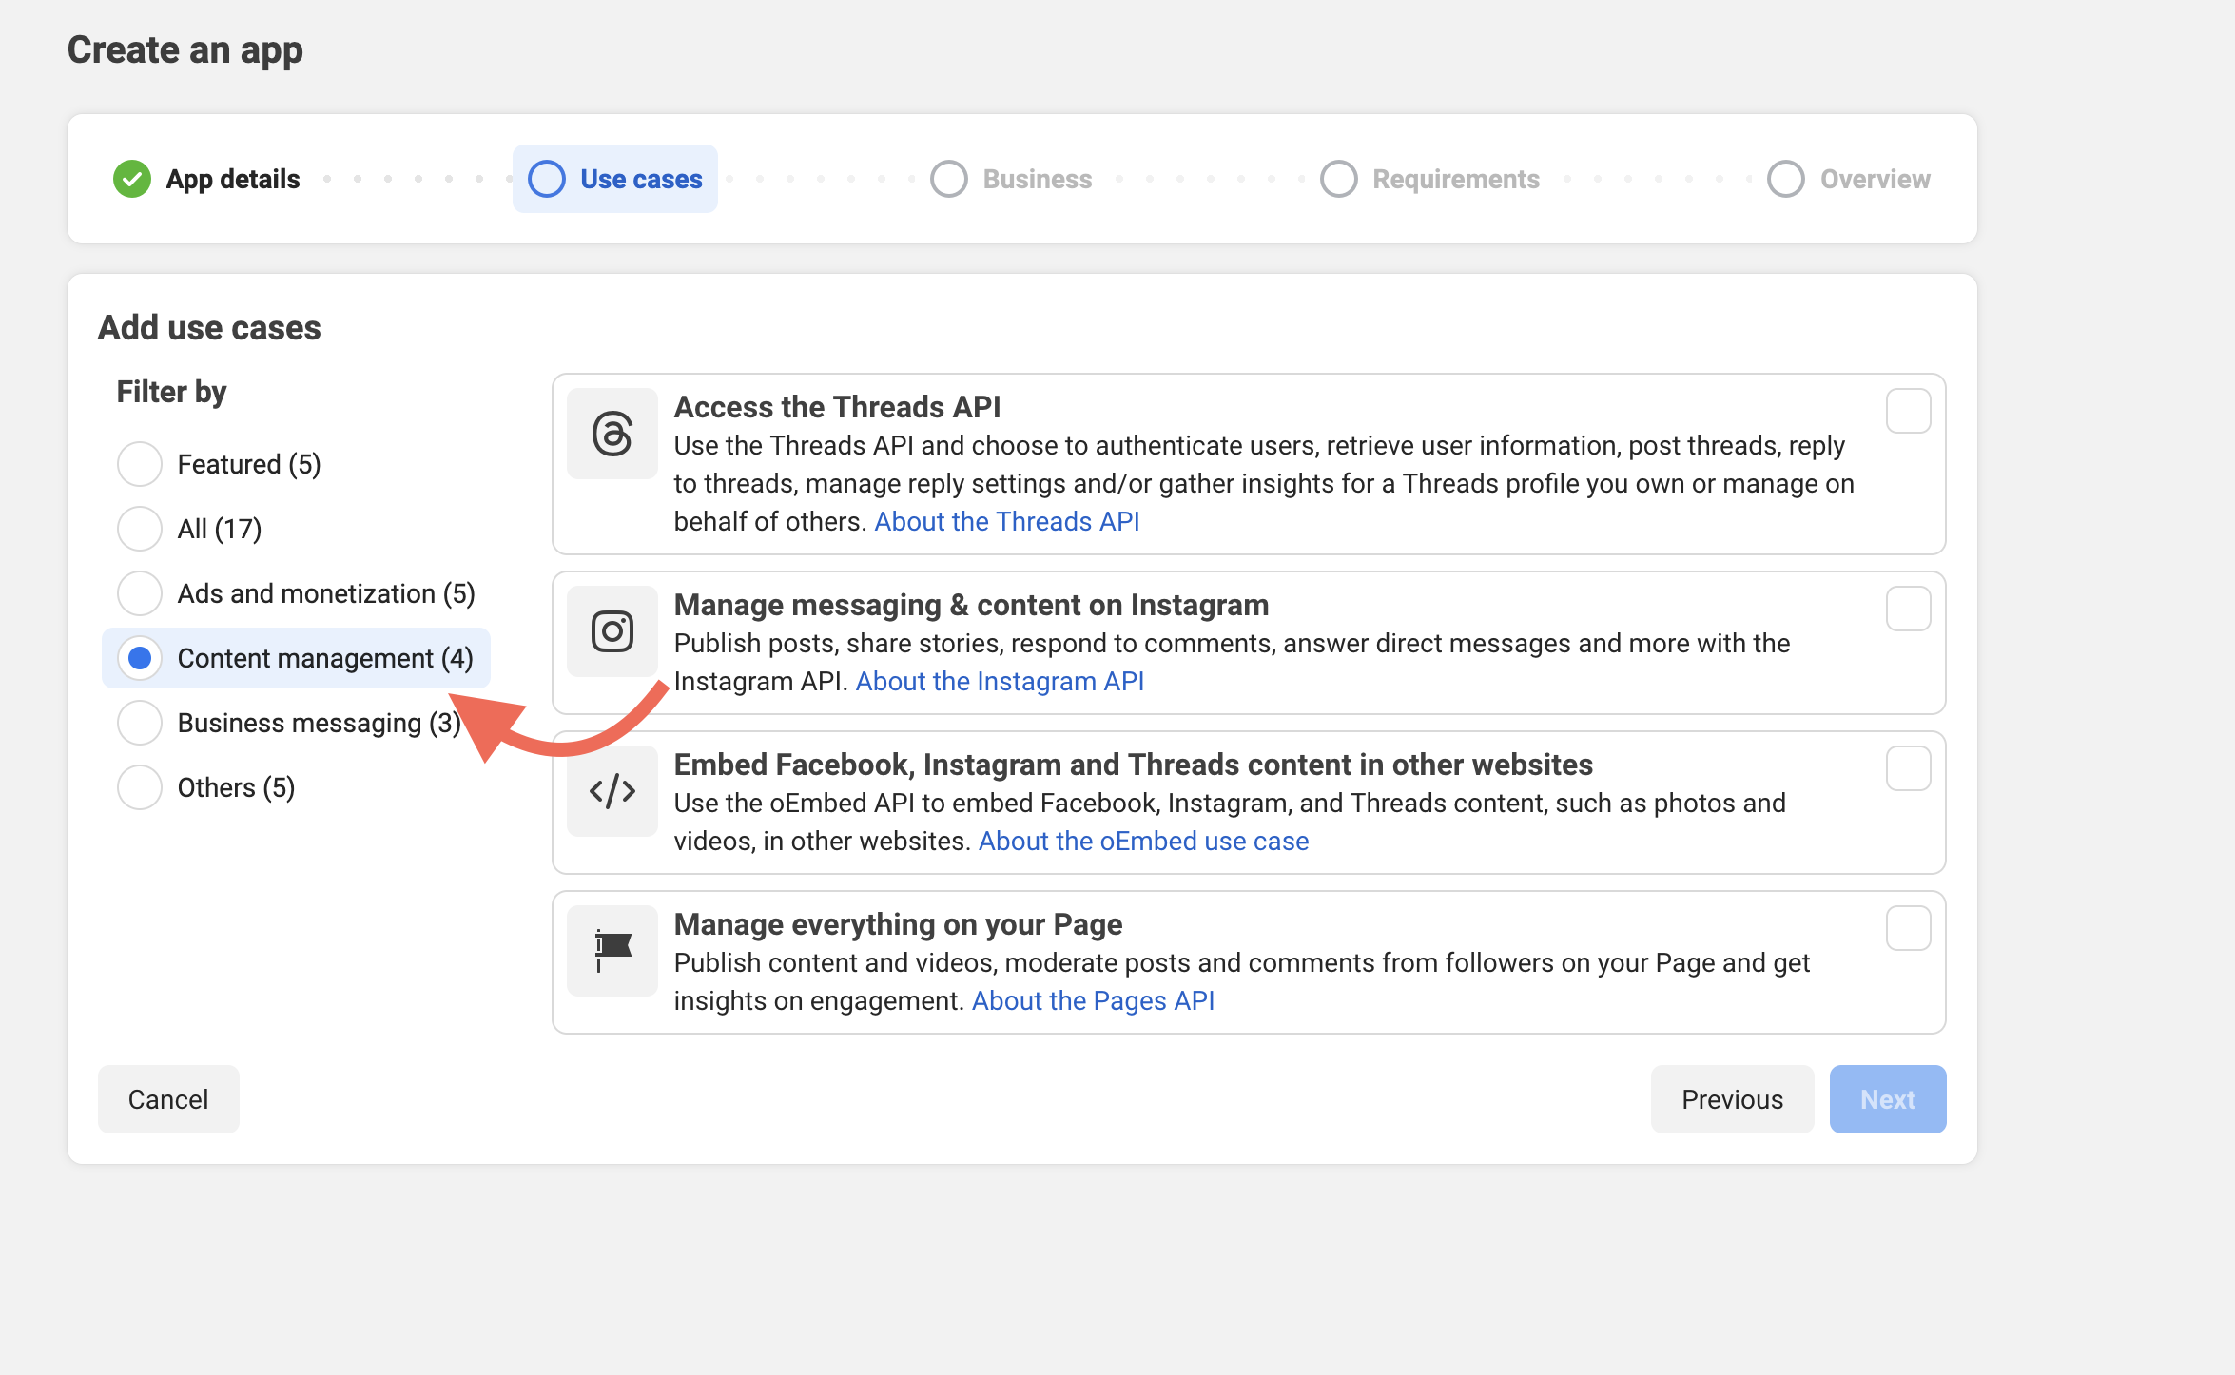The height and width of the screenshot is (1375, 2235).
Task: Select the Ads and monetization (5) filter
Action: 140,593
